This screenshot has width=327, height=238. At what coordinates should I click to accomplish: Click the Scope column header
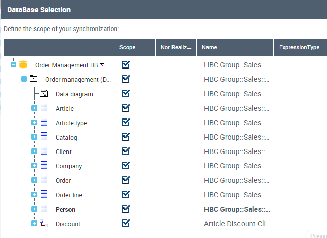click(128, 47)
